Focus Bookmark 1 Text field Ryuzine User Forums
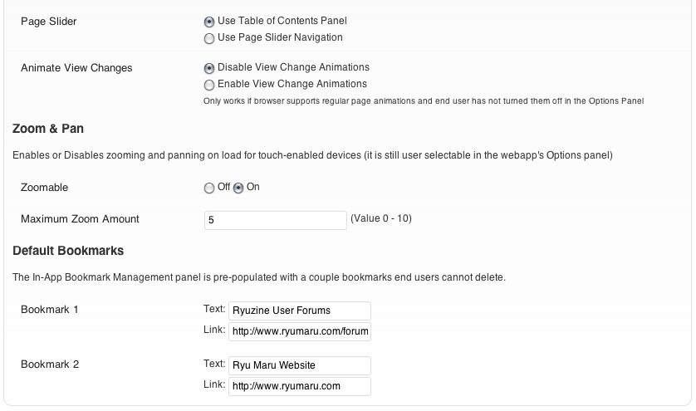The width and height of the screenshot is (696, 411). [300, 311]
